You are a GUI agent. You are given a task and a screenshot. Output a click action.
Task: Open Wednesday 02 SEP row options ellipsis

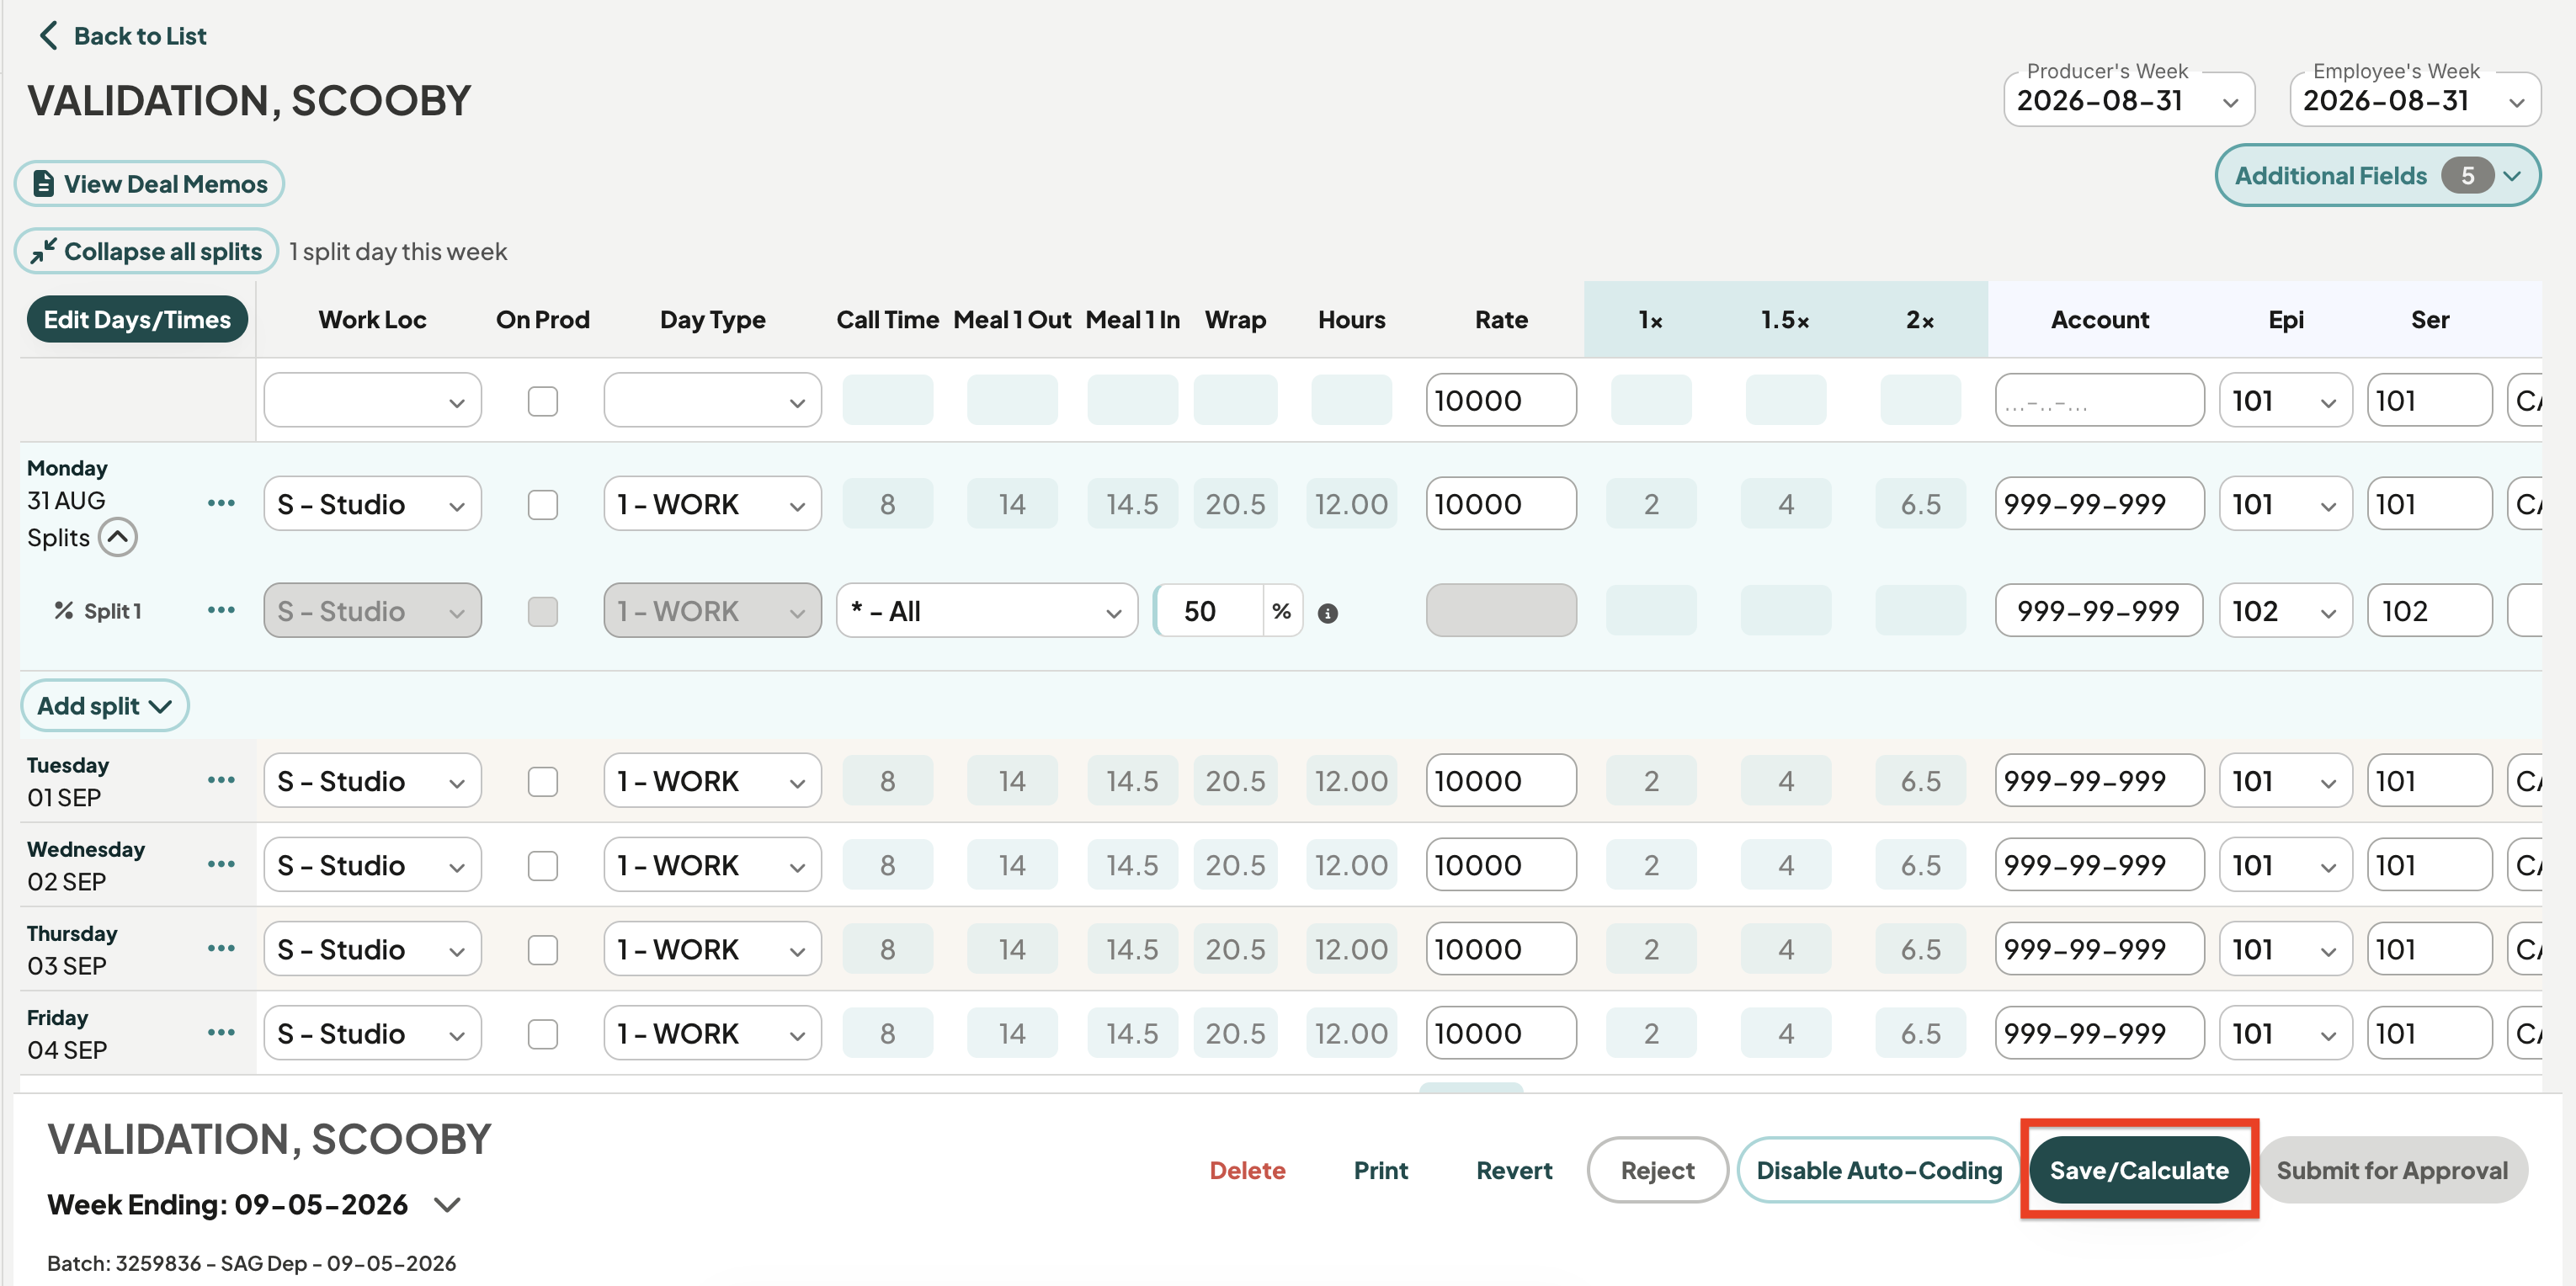(221, 863)
